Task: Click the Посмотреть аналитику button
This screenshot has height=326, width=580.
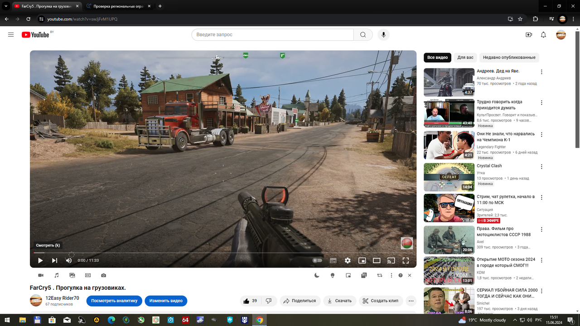Action: coord(114,301)
